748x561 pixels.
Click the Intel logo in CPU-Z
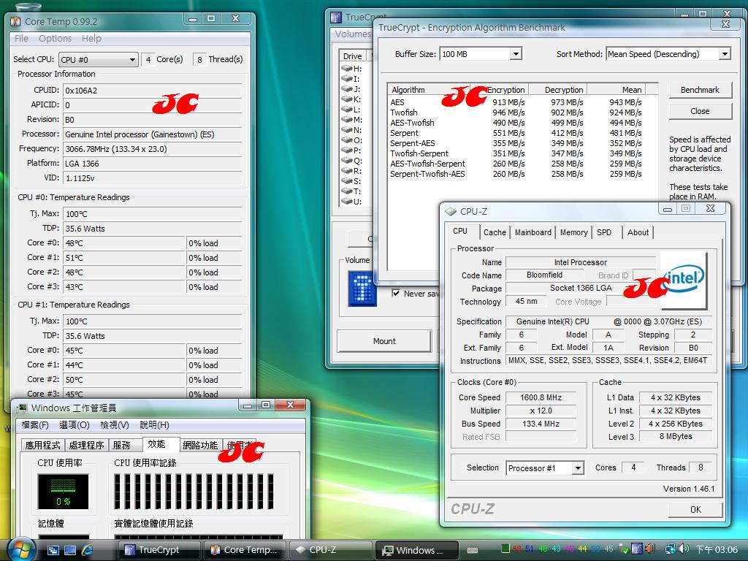683,280
